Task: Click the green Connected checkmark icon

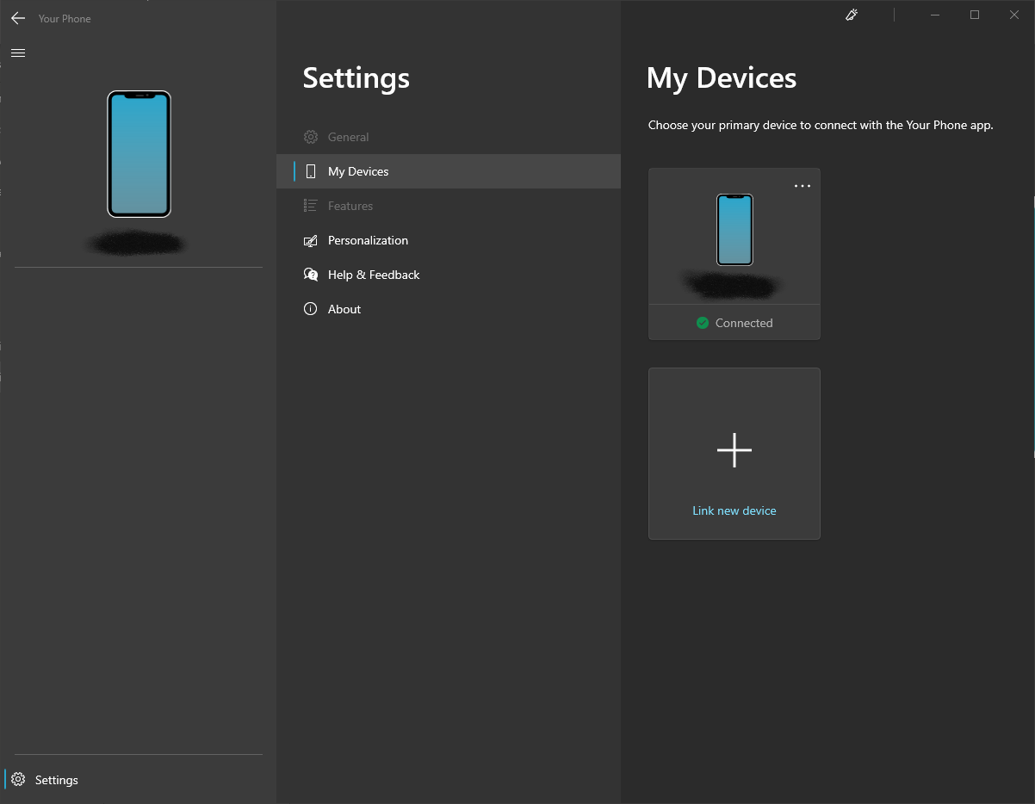Action: click(x=703, y=323)
